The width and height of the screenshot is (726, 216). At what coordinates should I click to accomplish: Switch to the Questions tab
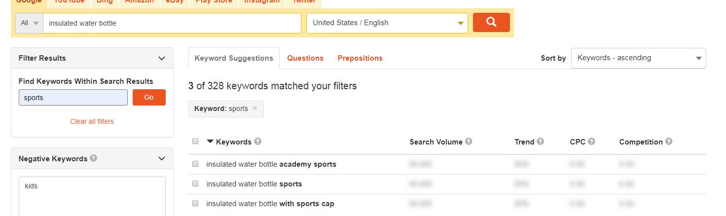(x=305, y=58)
